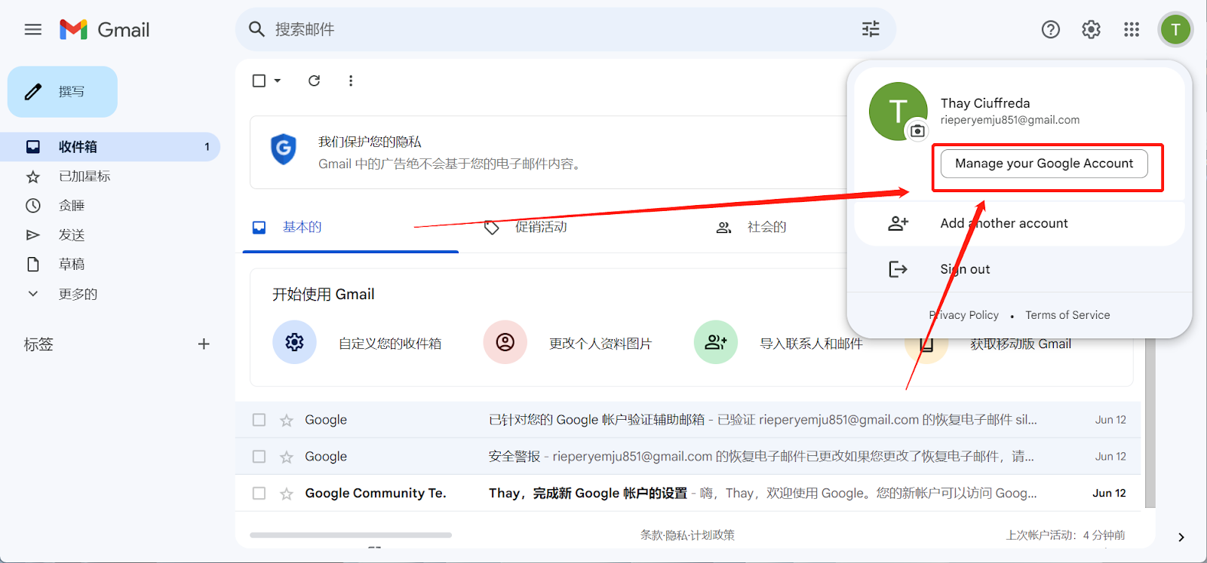Screen dimensions: 1207x563
Task: Click the side panel arrow at bottom right
Action: pos(1181,537)
